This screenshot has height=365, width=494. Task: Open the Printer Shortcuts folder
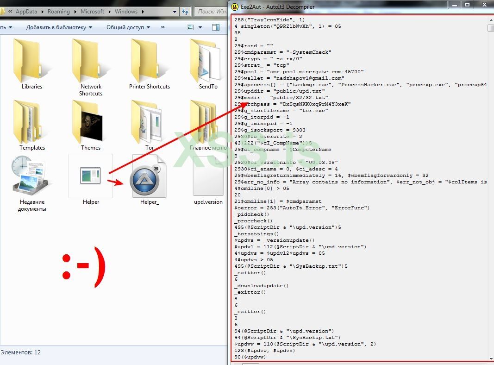(150, 64)
